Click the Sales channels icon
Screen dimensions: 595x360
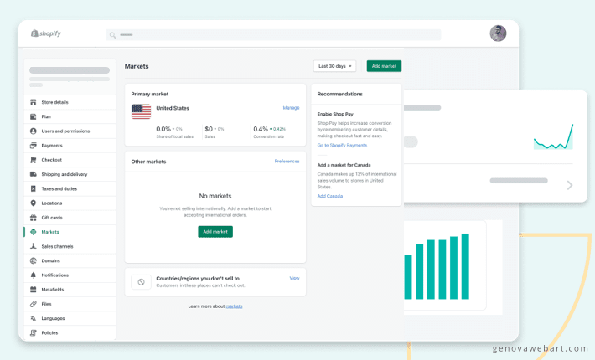pyautogui.click(x=34, y=246)
